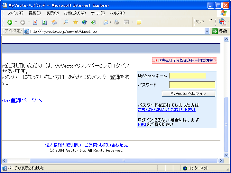
Task: Open the Forward history dropdown arrow
Action: pyautogui.click(x=29, y=22)
